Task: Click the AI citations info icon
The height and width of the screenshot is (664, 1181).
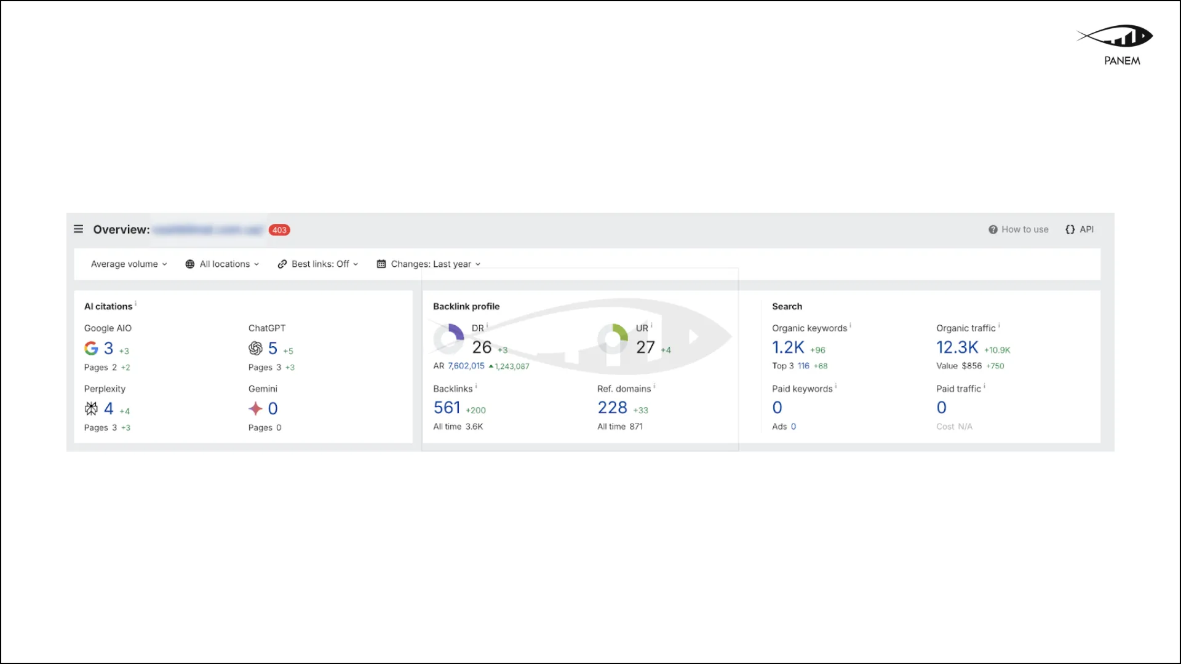Action: tap(136, 304)
